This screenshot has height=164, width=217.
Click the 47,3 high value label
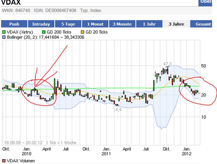pyautogui.click(x=167, y=64)
